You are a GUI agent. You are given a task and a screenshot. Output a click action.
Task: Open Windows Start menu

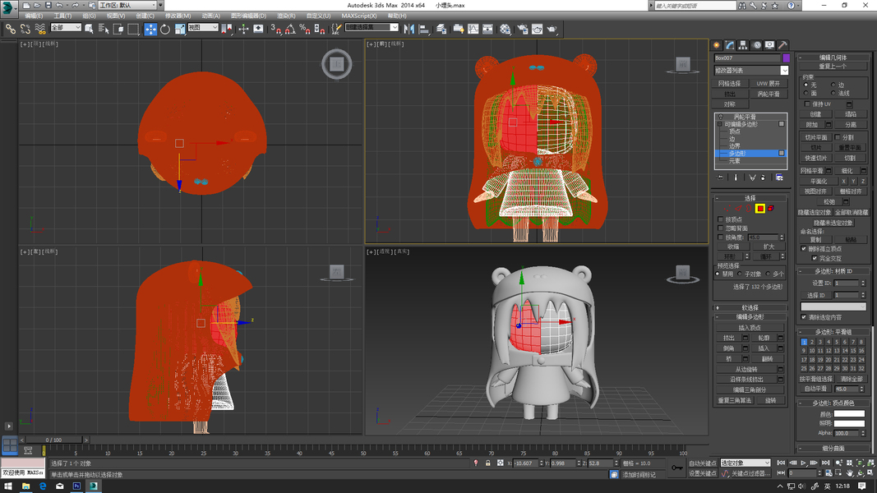8,486
